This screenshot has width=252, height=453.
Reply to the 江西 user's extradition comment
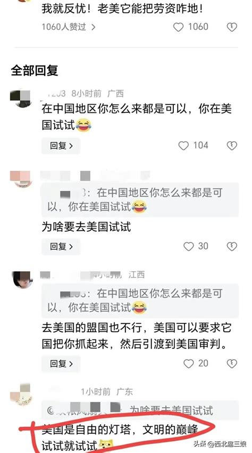point(61,363)
